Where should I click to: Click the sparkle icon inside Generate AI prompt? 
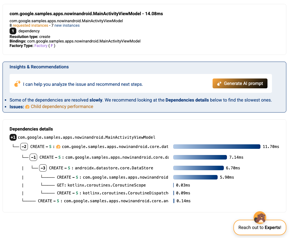coord(219,84)
